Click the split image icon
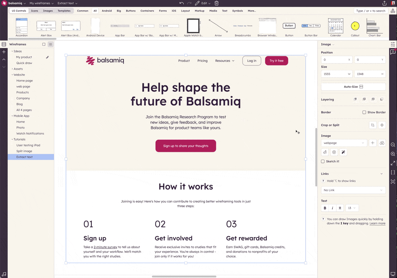 coord(382,125)
